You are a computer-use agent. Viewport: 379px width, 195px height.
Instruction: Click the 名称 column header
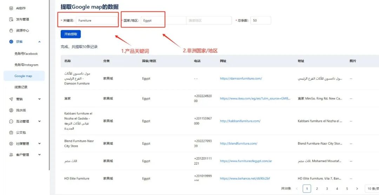tap(67, 61)
